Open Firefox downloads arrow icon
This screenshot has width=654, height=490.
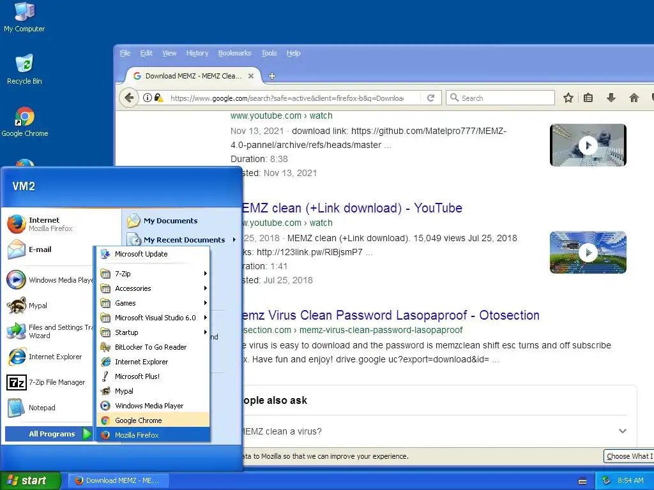click(611, 98)
